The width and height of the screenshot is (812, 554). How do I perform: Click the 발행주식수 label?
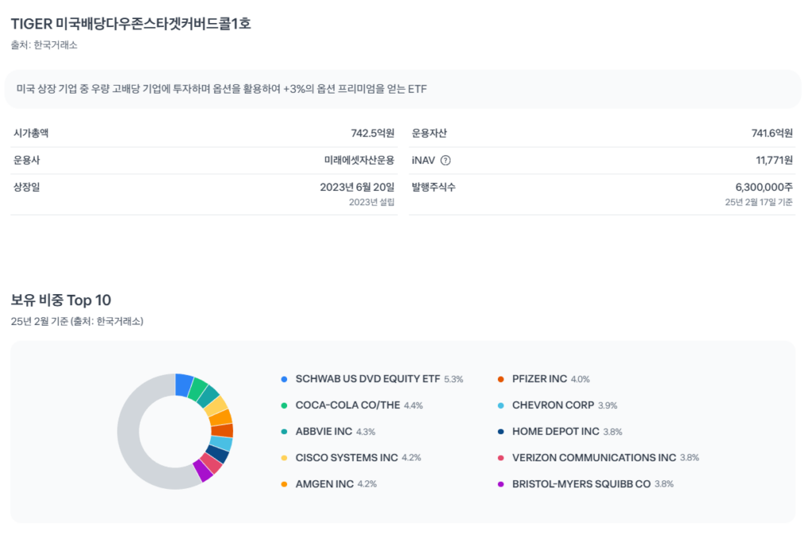[434, 187]
